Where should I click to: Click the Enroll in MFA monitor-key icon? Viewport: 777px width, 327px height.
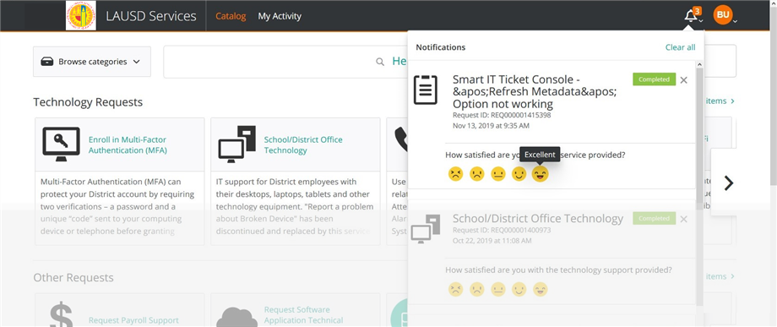pyautogui.click(x=61, y=144)
